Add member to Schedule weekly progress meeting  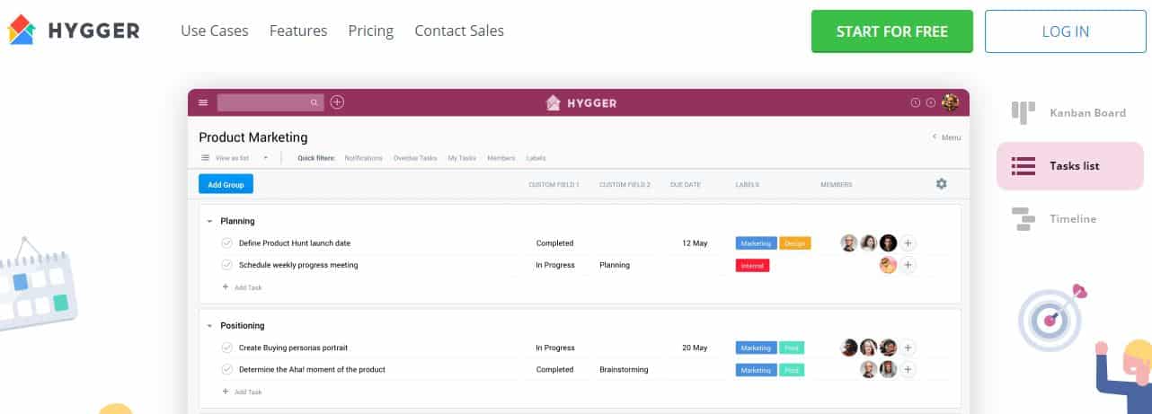point(908,265)
